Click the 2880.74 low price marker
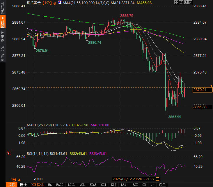213x187 pixels. tap(95, 43)
